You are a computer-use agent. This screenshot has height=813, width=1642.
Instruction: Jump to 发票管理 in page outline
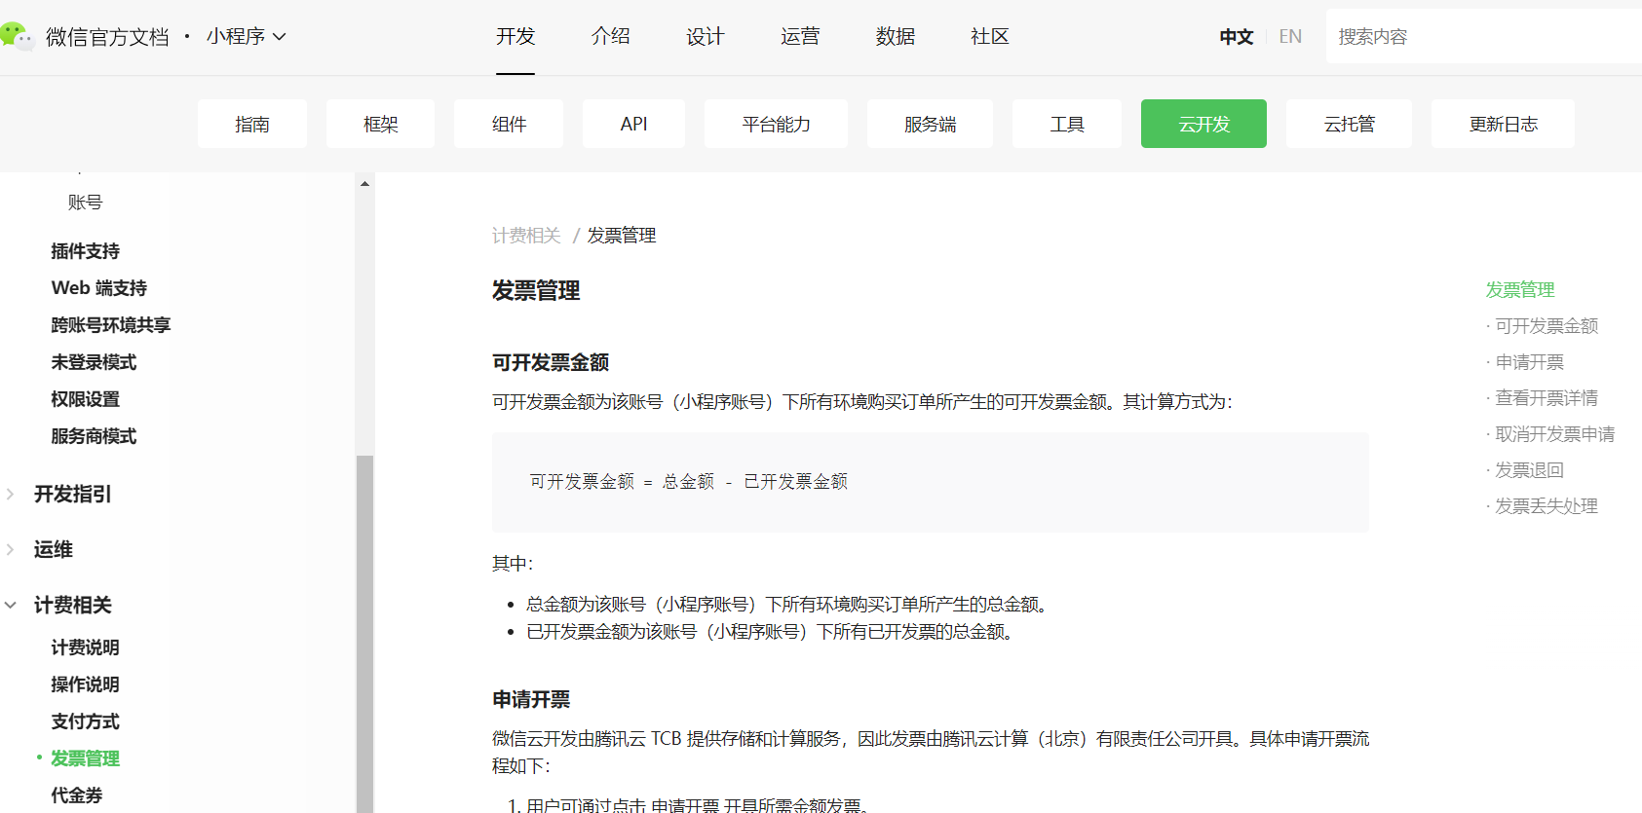pos(1520,290)
